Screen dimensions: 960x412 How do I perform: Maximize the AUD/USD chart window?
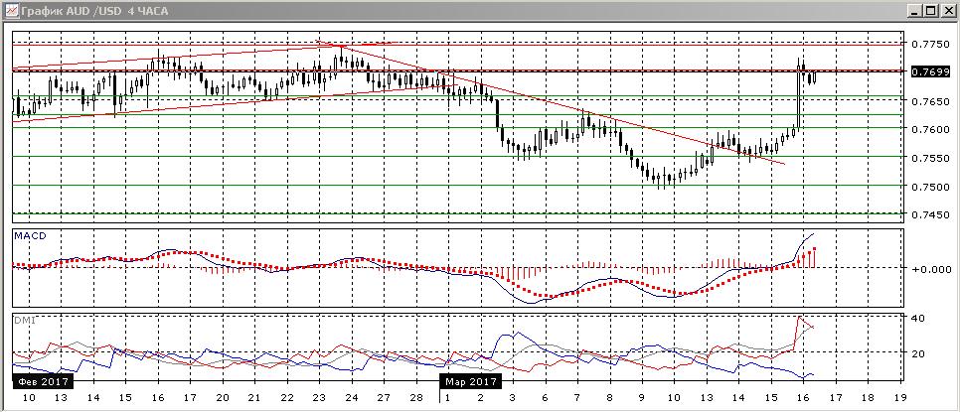click(930, 10)
